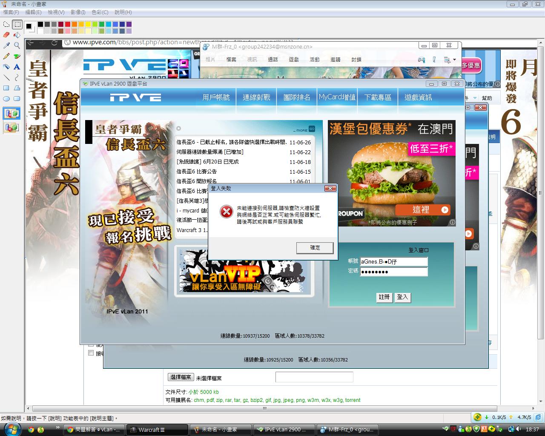Pick the red color swatch in palette
This screenshot has width=545, height=436.
[68, 24]
